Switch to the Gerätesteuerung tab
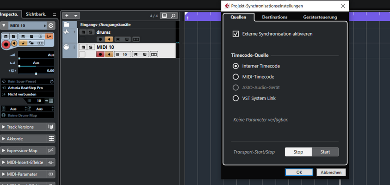This screenshot has width=390, height=185. (320, 17)
